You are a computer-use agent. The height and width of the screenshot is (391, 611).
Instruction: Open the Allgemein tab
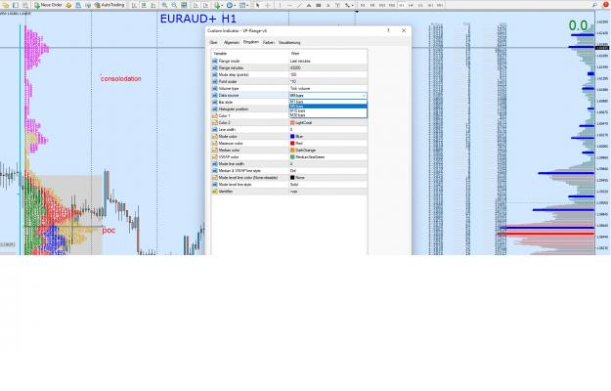232,42
